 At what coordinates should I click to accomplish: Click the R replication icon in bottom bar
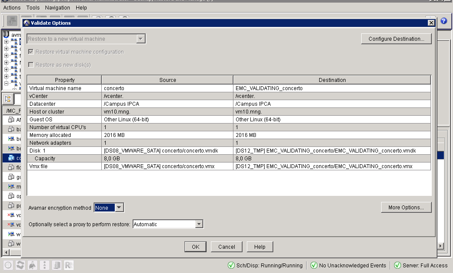(69, 265)
